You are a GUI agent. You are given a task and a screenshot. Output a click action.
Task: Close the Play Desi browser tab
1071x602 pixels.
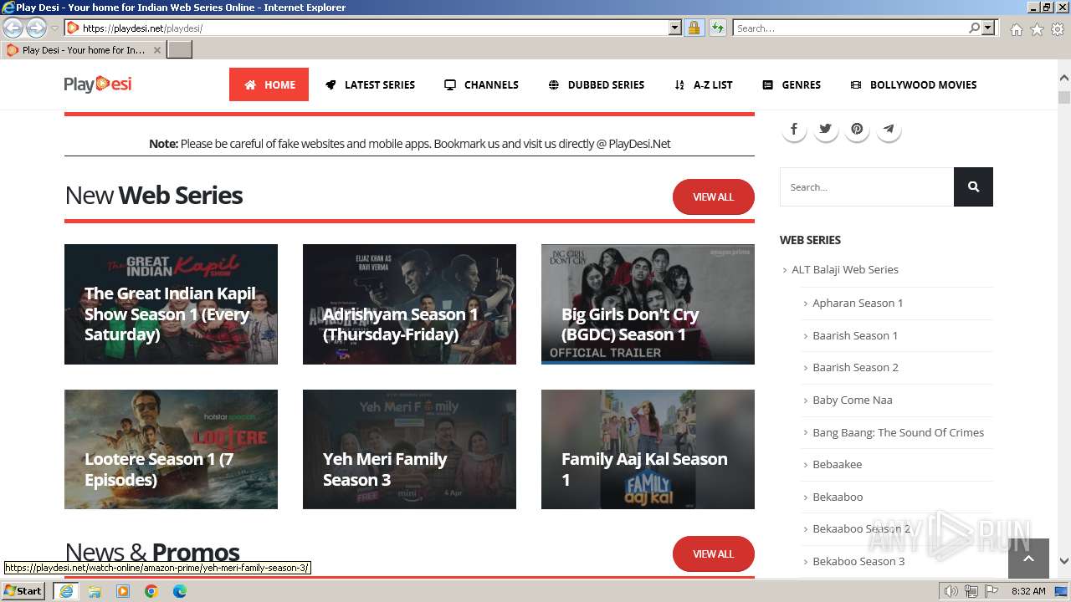click(x=156, y=50)
